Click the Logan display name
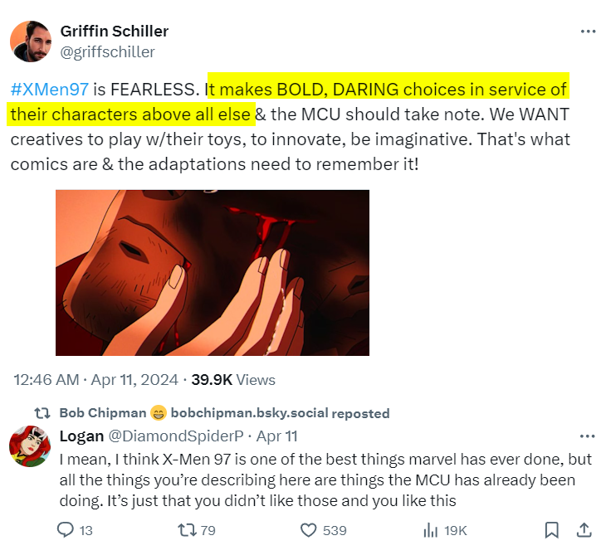This screenshot has width=611, height=560. pos(81,436)
